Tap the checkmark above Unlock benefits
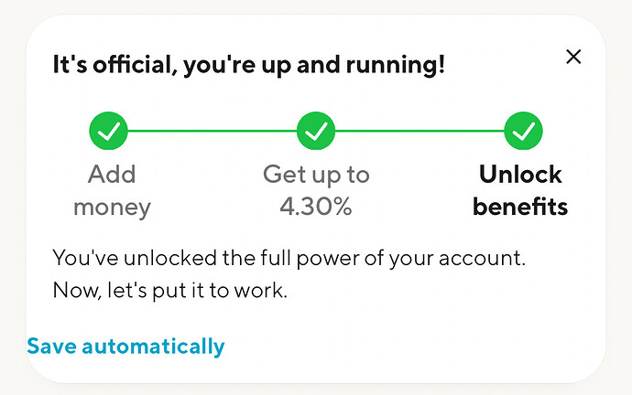 tap(523, 133)
